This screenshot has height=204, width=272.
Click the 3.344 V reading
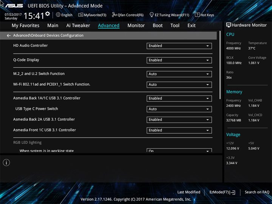point(232,163)
